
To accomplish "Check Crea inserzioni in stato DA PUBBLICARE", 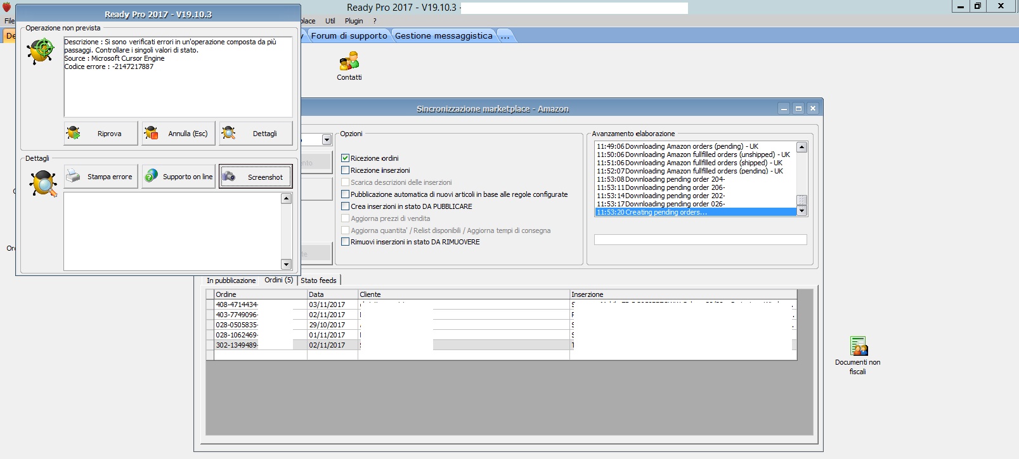I will (346, 206).
